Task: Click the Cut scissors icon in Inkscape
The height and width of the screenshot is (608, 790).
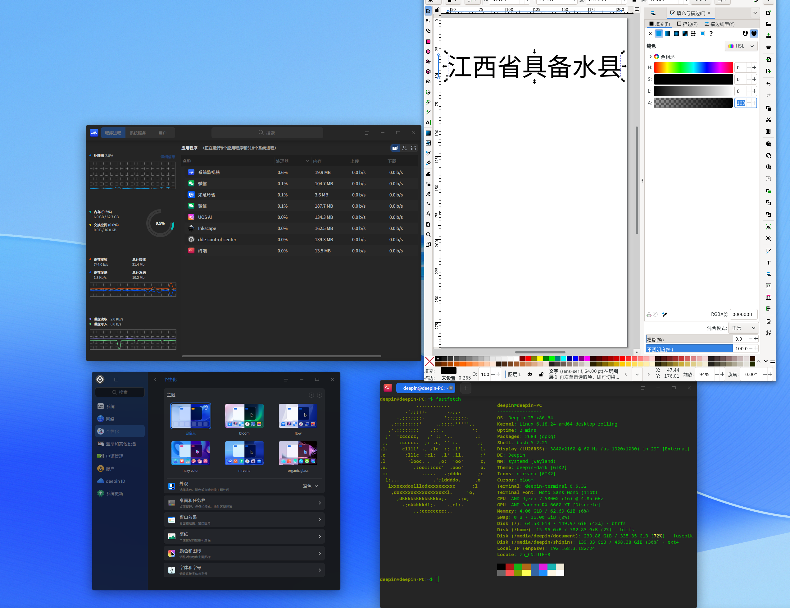Action: click(768, 120)
